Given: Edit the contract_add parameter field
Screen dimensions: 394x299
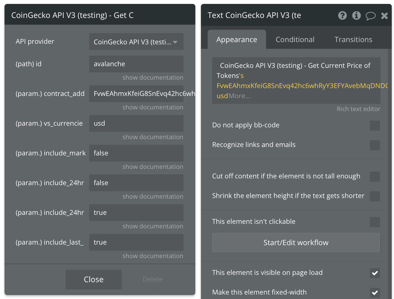Looking at the screenshot, I should coord(136,94).
